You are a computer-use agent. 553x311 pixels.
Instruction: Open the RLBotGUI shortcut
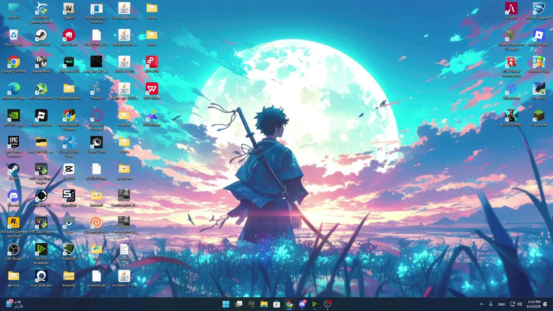69,252
